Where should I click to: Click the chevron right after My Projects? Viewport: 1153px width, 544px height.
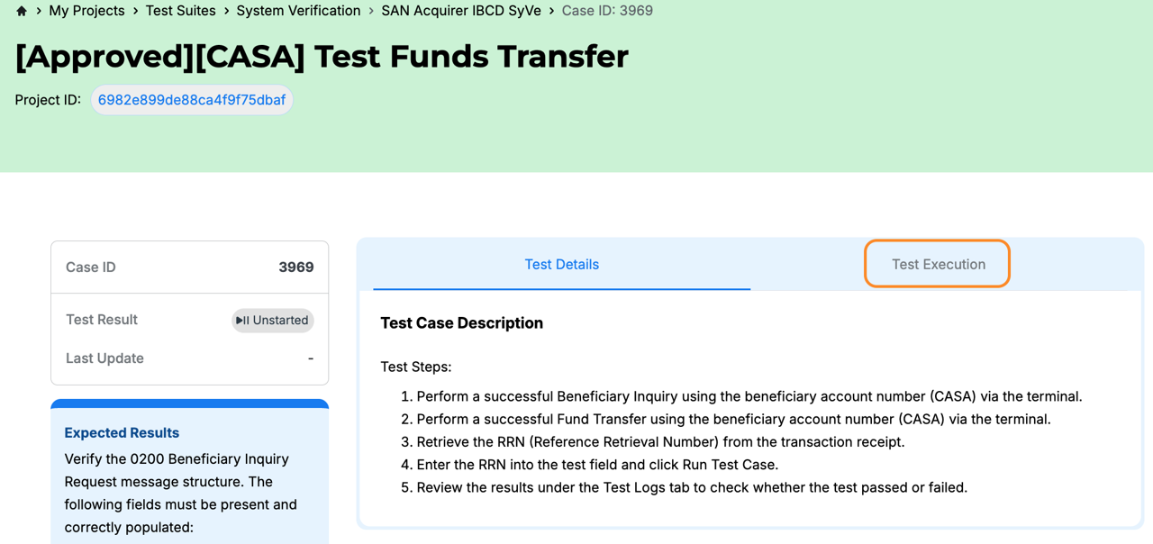[134, 10]
